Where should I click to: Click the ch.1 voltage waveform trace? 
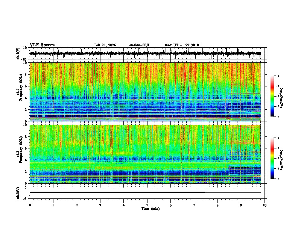tap(145, 53)
